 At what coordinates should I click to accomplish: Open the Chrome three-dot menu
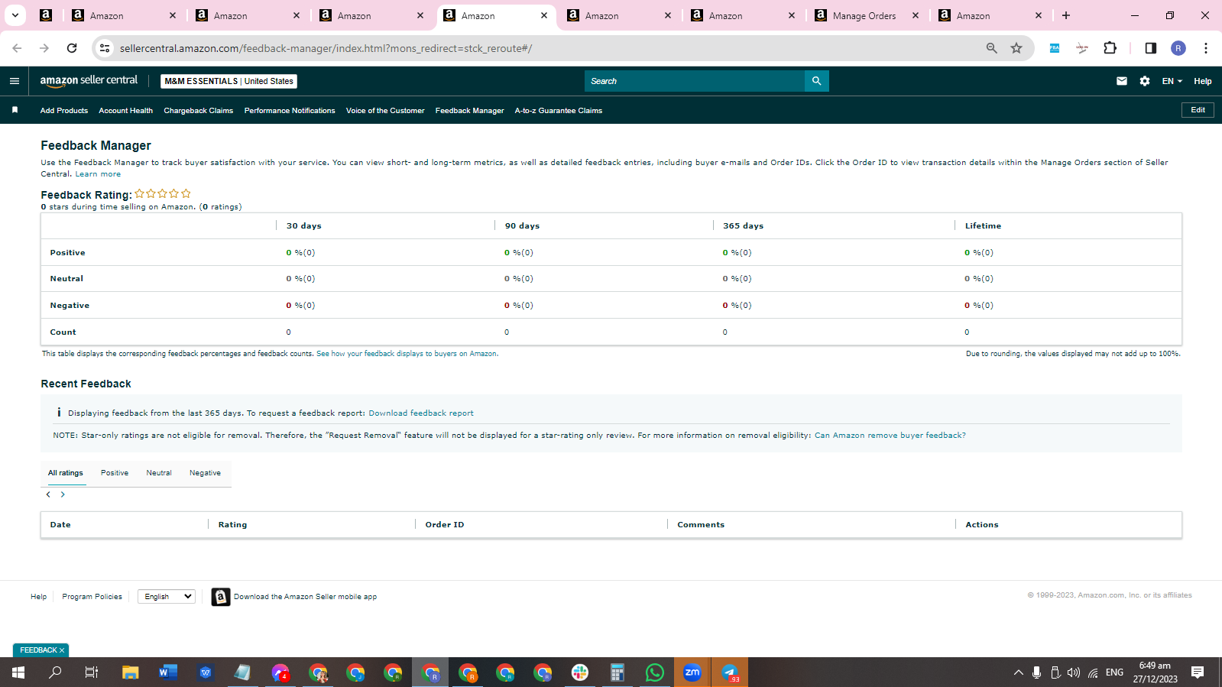pyautogui.click(x=1206, y=48)
